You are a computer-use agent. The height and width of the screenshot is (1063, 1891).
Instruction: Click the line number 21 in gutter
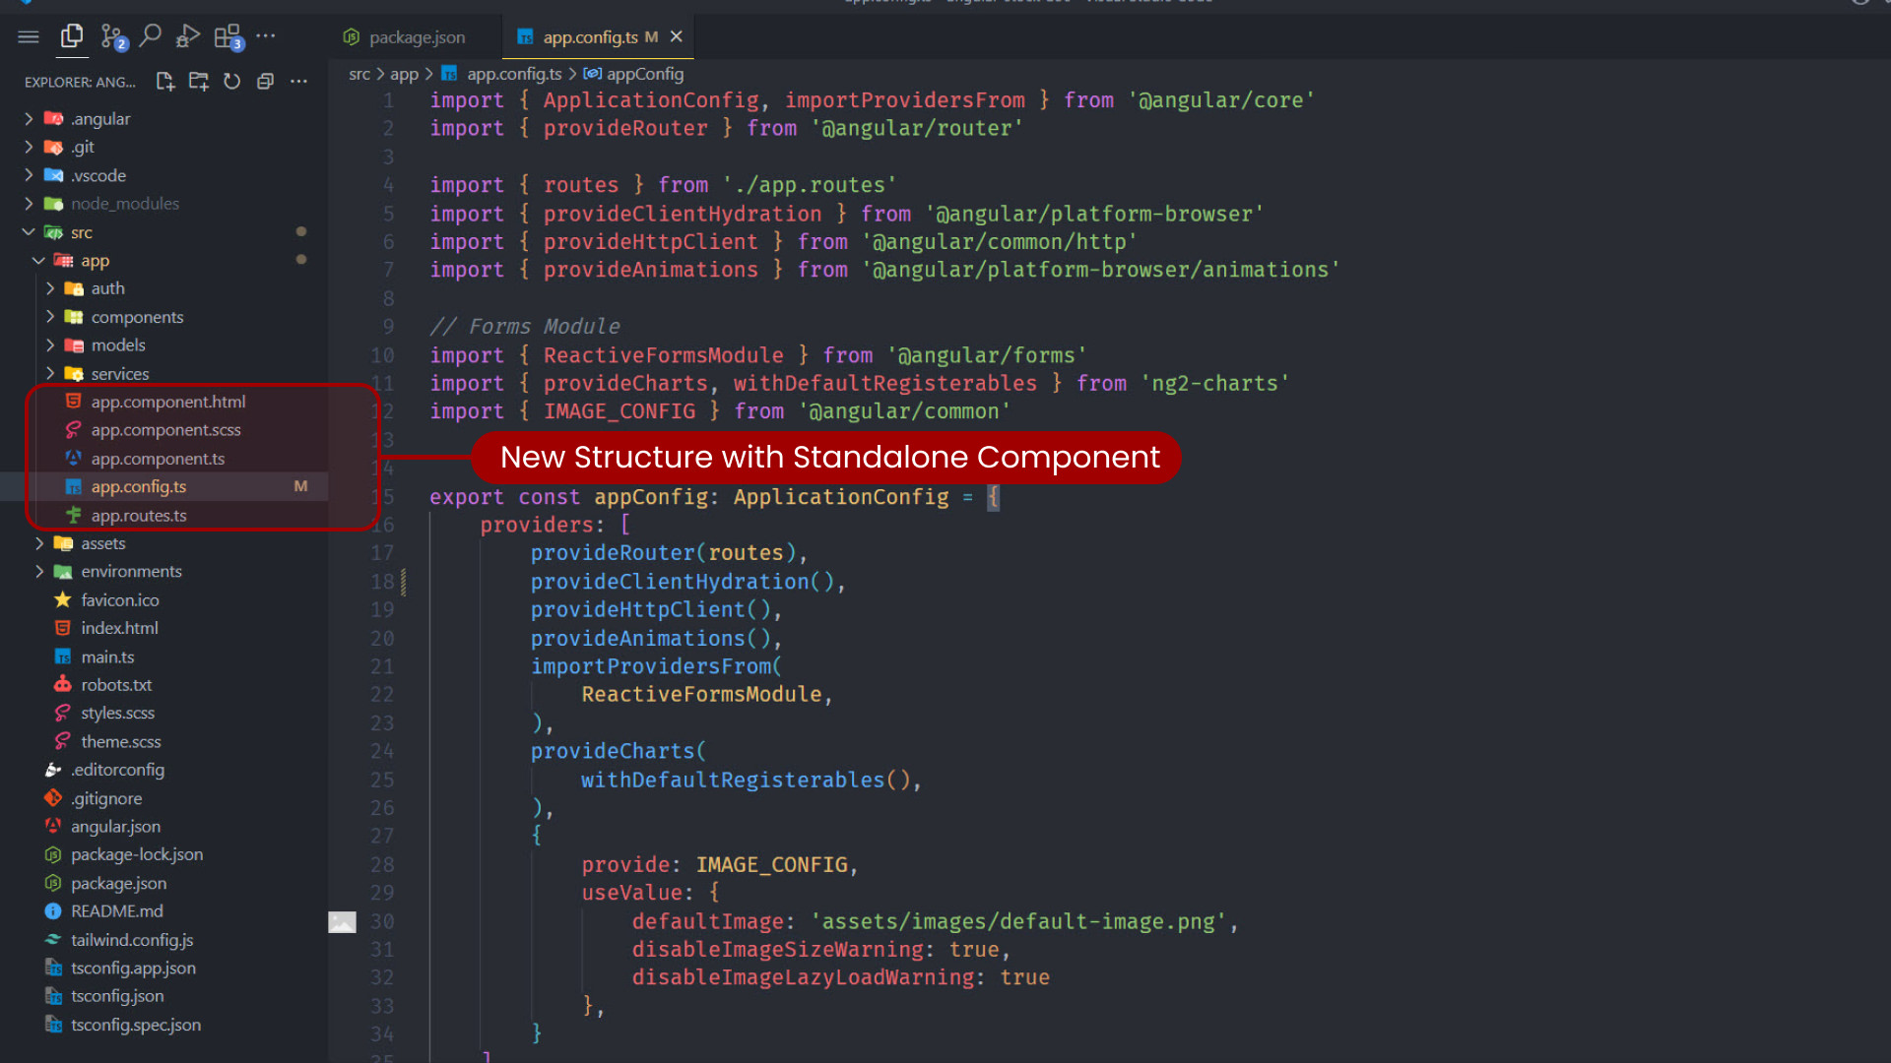[x=382, y=667]
